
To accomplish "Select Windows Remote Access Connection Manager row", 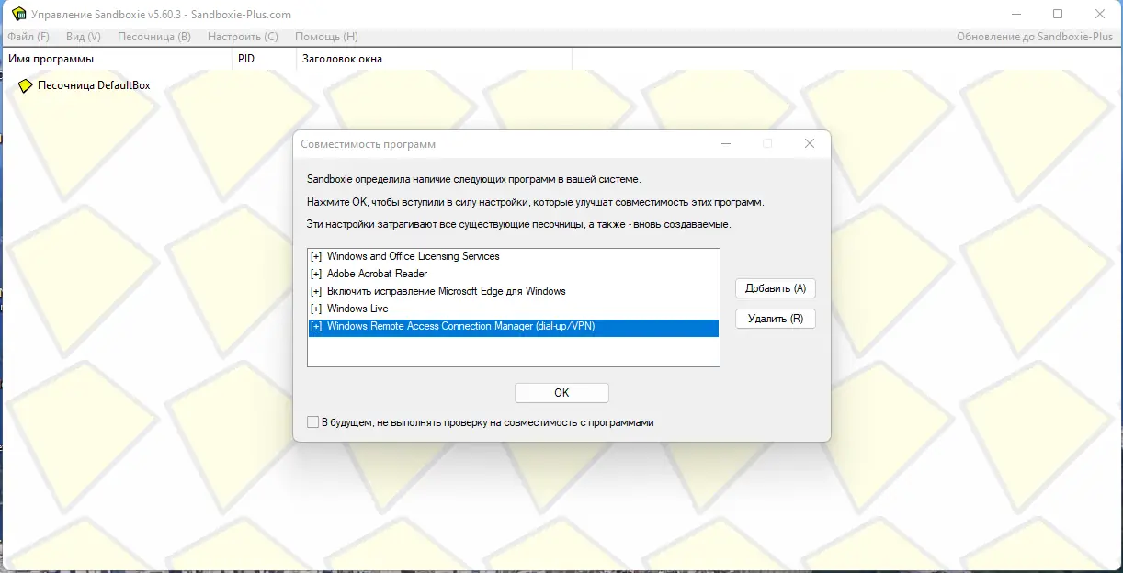I will tap(514, 327).
